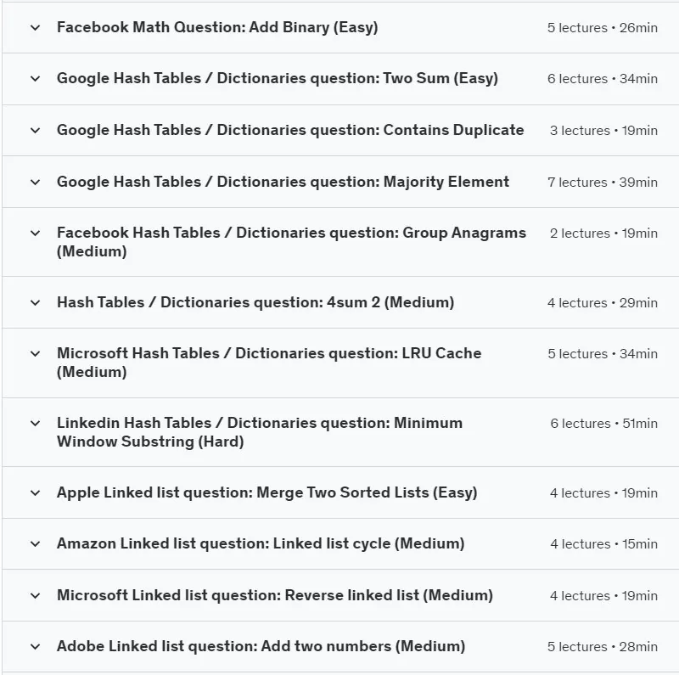Select the Microsoft LRU Cache section title
679x675 pixels.
click(269, 363)
